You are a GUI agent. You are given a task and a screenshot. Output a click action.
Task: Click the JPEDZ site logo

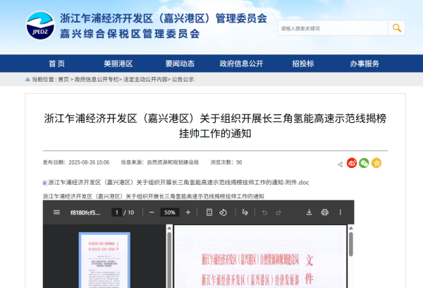(x=40, y=25)
